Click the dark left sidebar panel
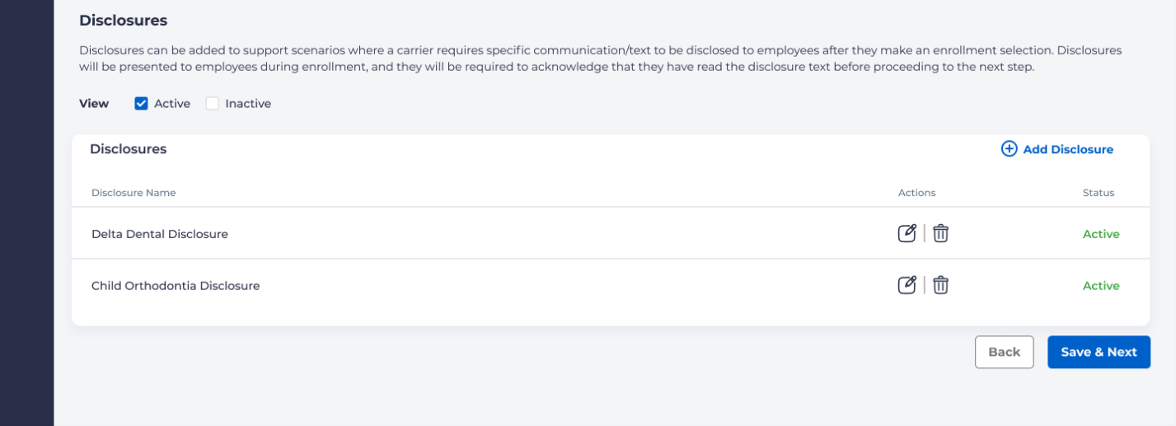 point(26,213)
